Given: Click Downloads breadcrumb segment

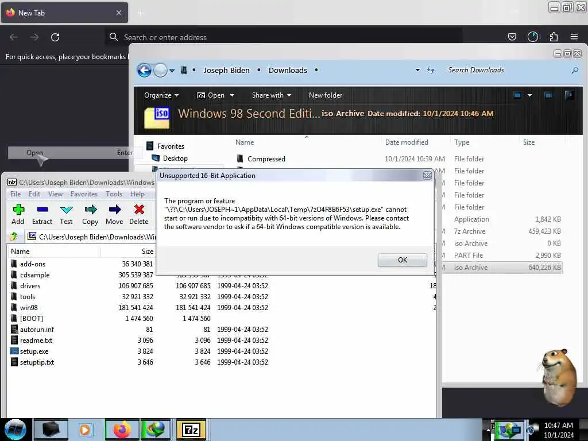Looking at the screenshot, I should (x=288, y=70).
